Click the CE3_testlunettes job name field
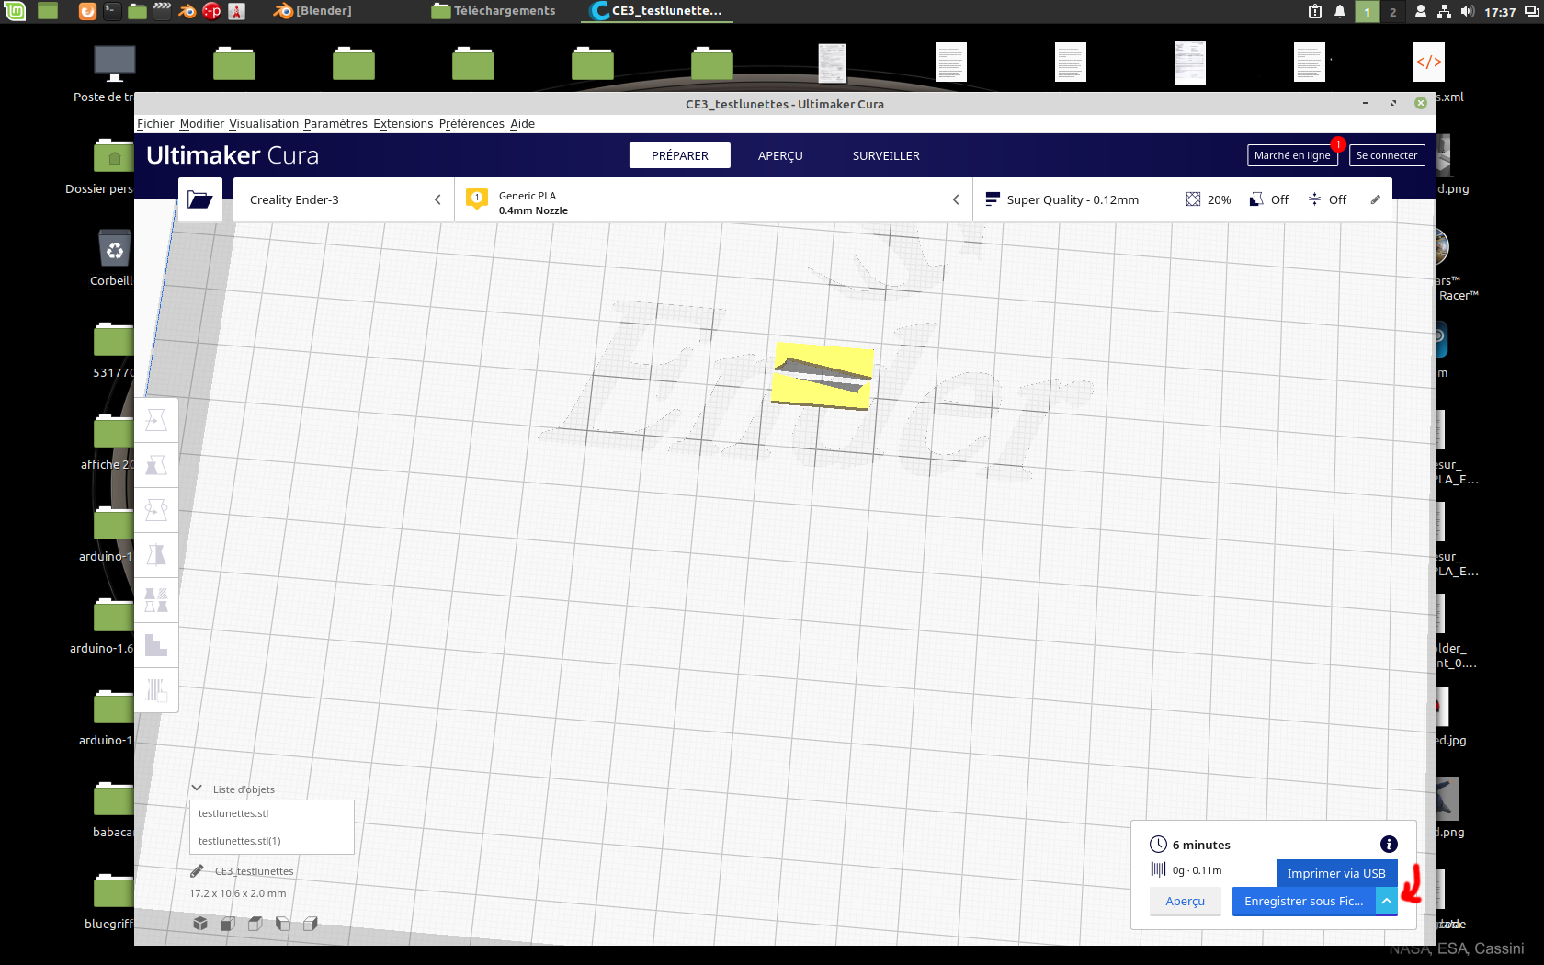 (255, 871)
